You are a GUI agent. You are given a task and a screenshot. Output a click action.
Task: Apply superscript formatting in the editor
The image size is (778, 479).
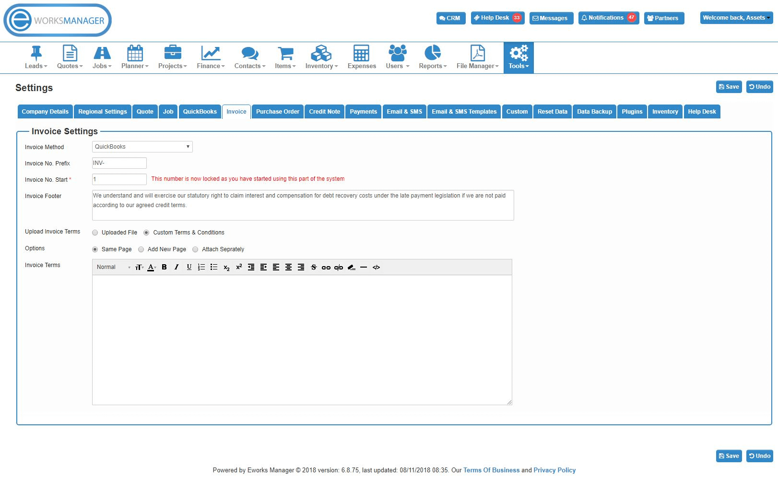239,267
